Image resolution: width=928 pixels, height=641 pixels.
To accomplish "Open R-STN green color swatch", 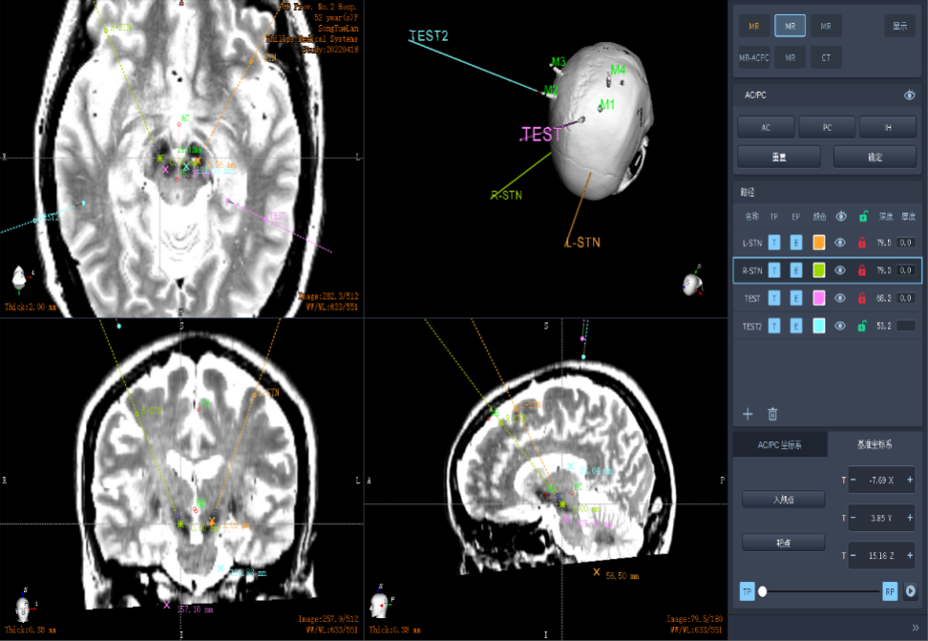I will pyautogui.click(x=819, y=270).
